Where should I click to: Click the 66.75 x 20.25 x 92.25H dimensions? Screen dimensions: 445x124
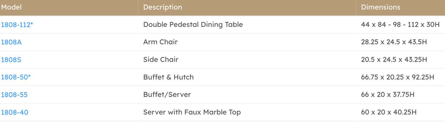(398, 77)
